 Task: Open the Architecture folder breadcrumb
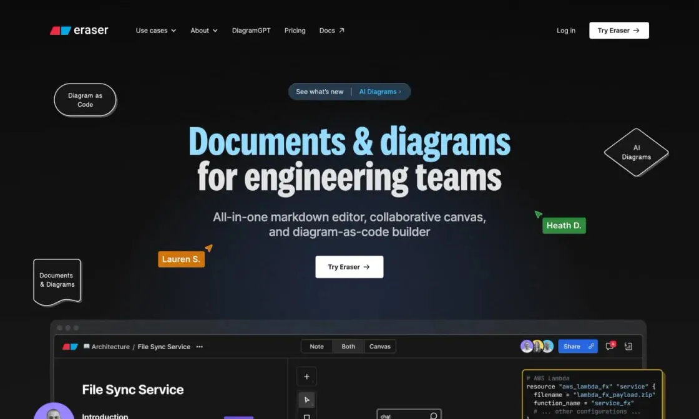(107, 347)
